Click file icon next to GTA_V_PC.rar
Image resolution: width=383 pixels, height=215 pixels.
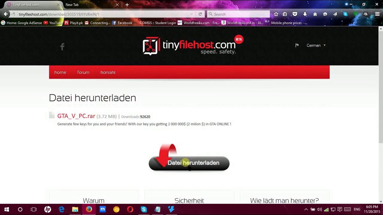pyautogui.click(x=52, y=115)
